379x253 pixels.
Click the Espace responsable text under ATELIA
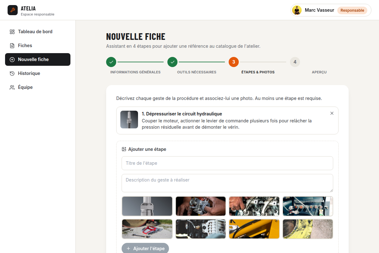pyautogui.click(x=38, y=14)
